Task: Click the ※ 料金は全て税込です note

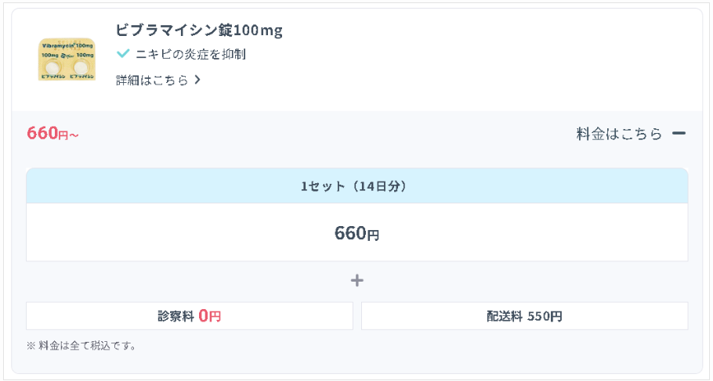Action: click(x=81, y=345)
